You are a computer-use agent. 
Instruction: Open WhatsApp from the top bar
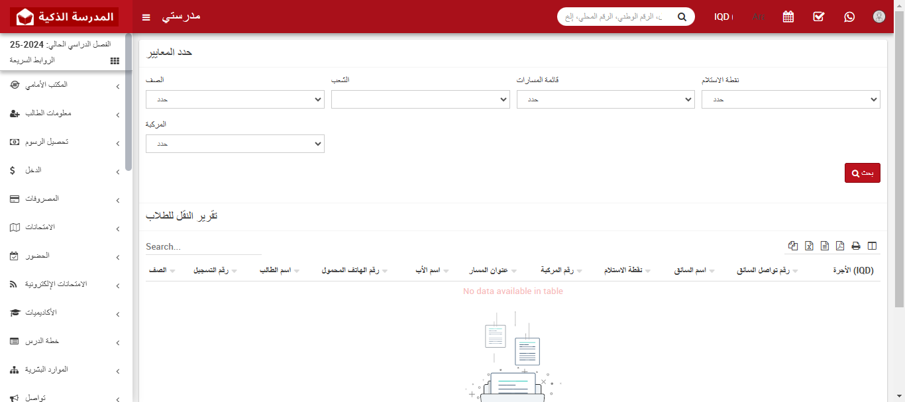pos(849,17)
